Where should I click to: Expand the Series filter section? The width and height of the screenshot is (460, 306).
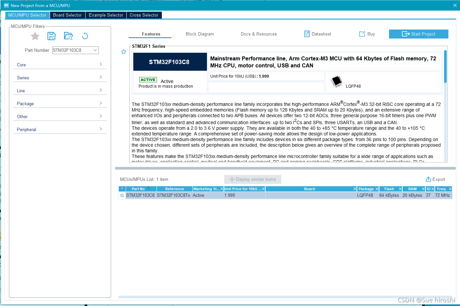pyautogui.click(x=60, y=78)
